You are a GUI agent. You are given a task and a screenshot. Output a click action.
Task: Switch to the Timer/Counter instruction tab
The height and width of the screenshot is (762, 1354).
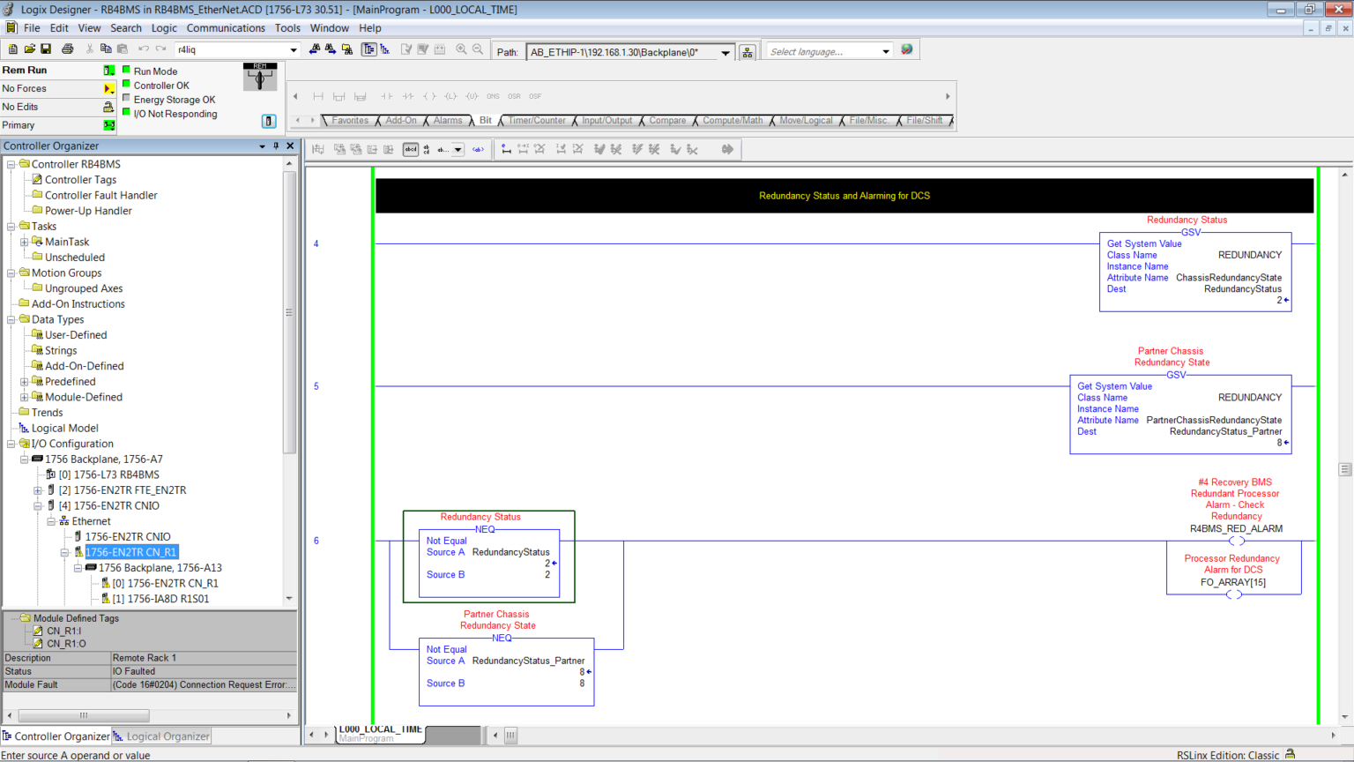tap(536, 120)
